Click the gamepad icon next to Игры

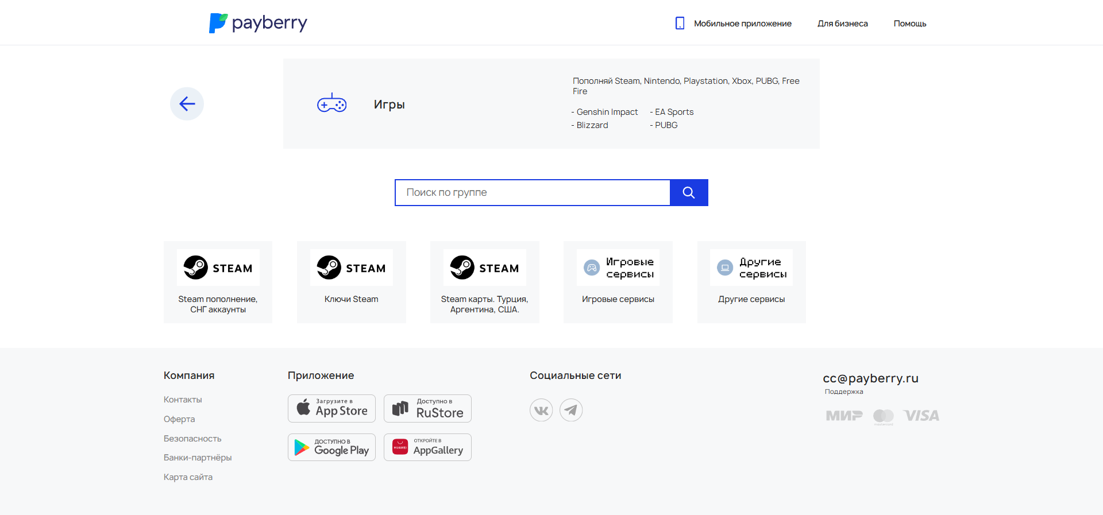[x=331, y=104]
